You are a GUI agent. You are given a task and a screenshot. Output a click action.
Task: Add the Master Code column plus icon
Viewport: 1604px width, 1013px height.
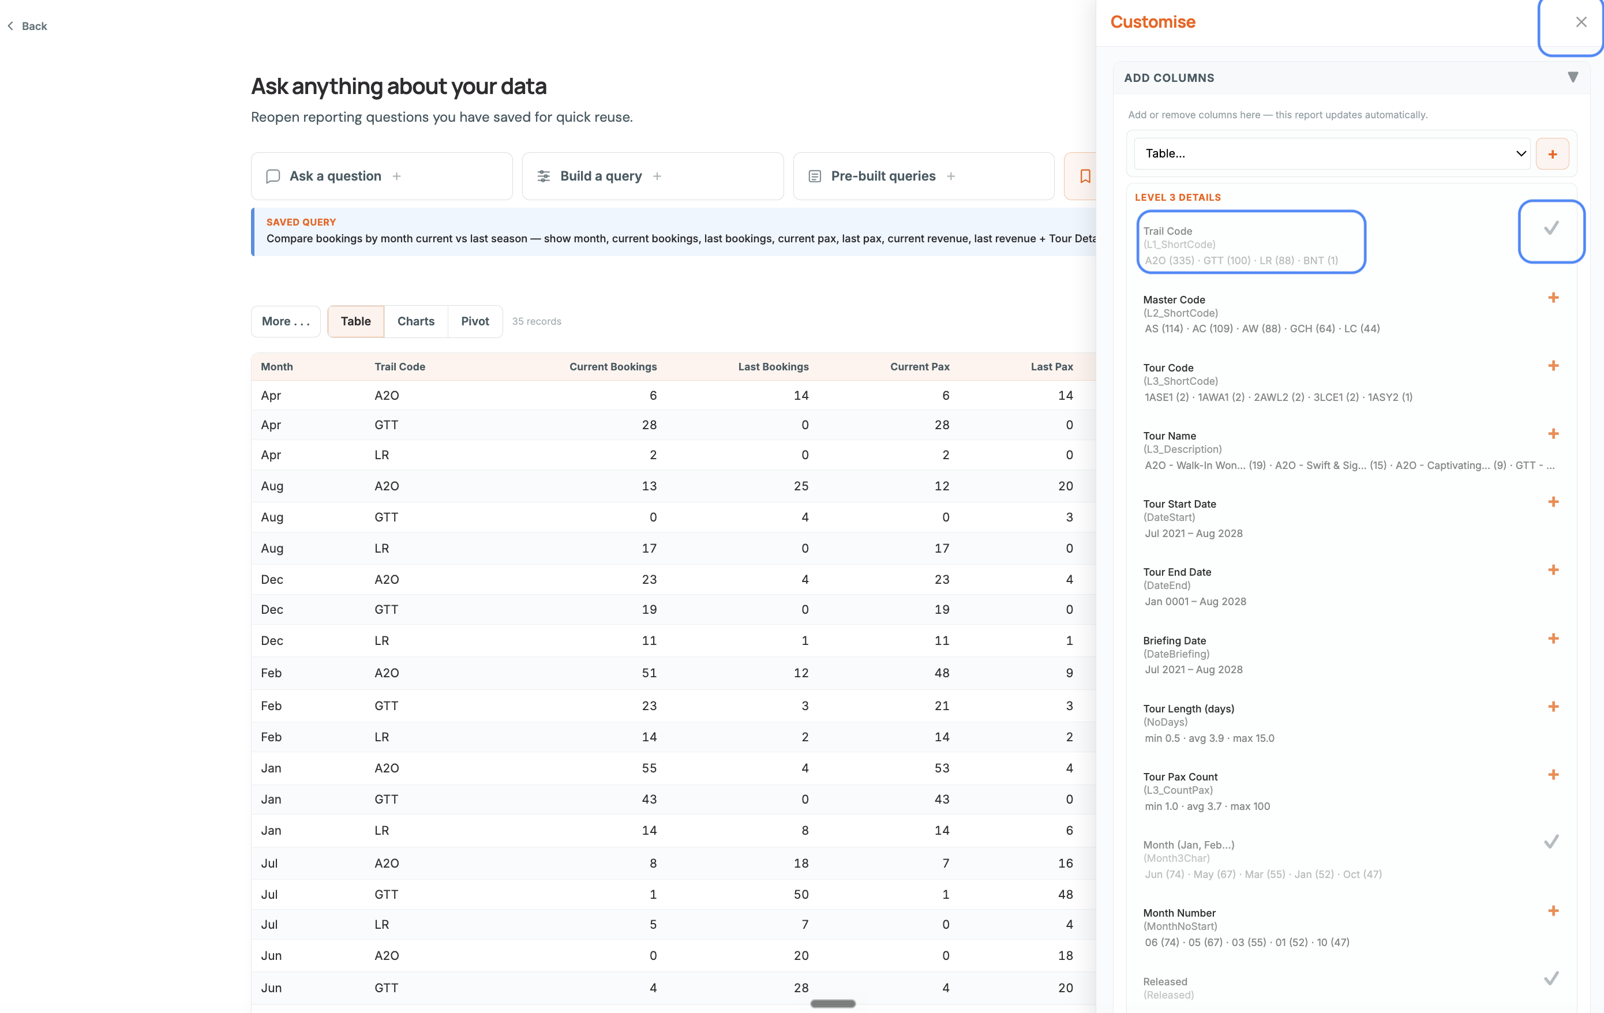tap(1553, 298)
